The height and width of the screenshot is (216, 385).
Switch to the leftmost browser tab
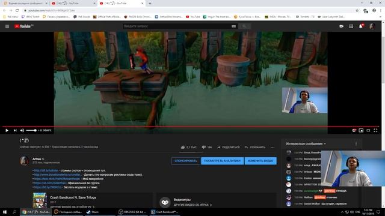(x=25, y=4)
